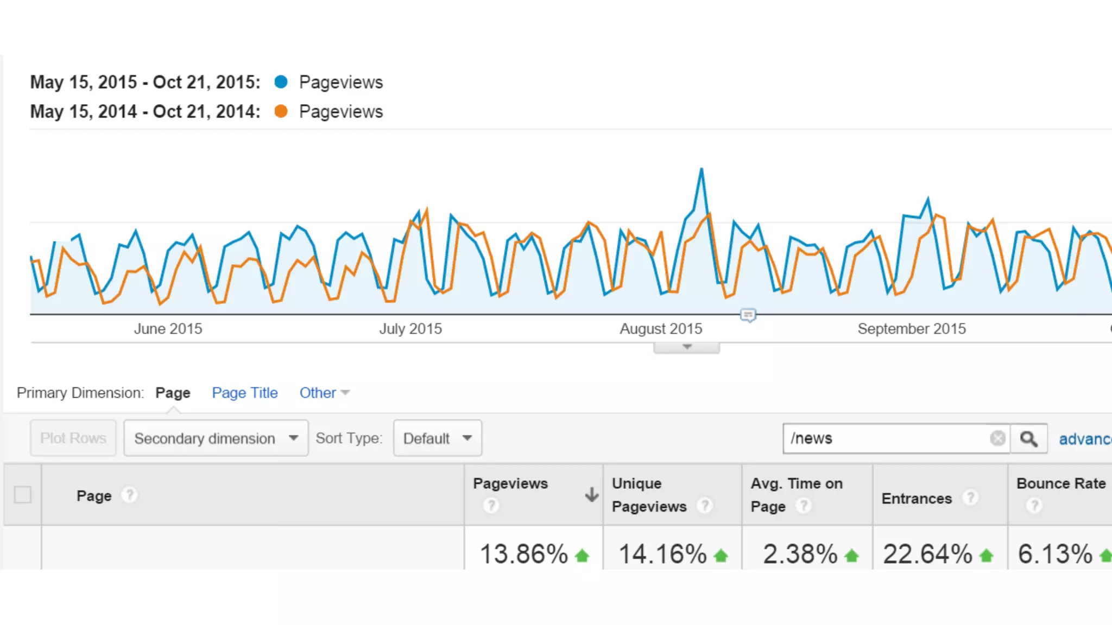Screen dimensions: 1112x625
Task: Click the chart annotation bubble icon
Action: 748,315
